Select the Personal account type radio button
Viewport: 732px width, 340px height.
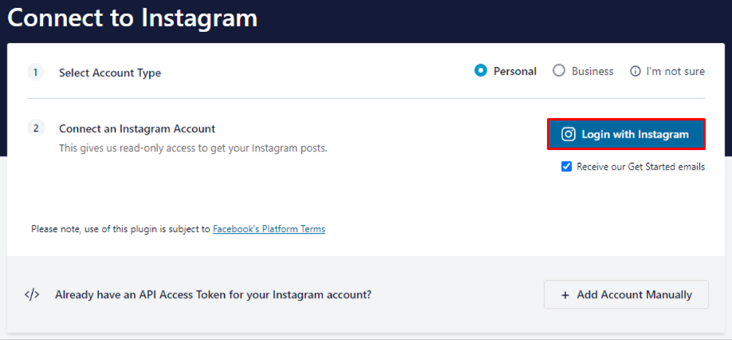(481, 71)
